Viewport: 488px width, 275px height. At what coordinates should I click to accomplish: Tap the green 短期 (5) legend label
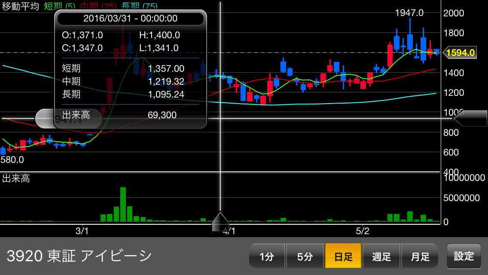60,6
